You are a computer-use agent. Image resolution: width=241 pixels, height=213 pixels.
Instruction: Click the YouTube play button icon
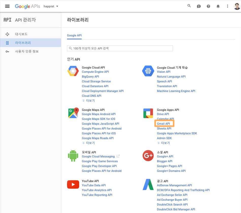73,184
